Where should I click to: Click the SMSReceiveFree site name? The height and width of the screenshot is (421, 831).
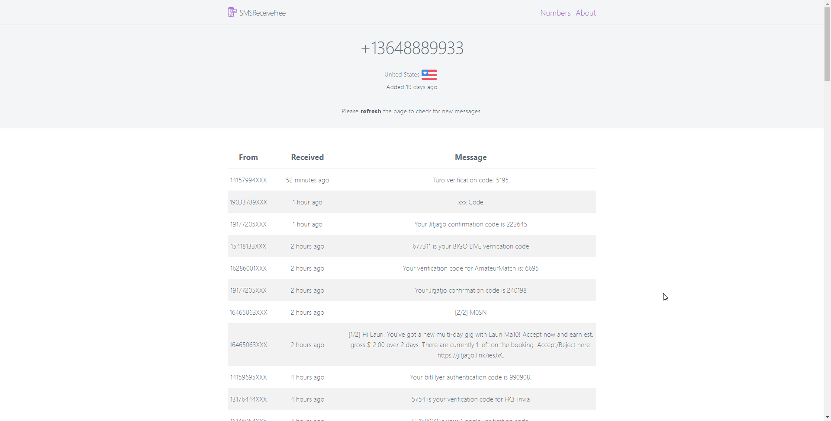(x=262, y=13)
